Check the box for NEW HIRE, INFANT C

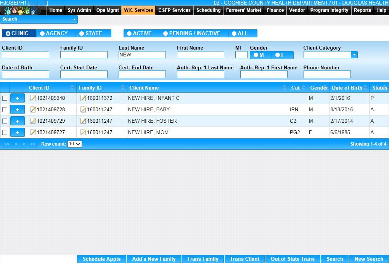(5, 98)
